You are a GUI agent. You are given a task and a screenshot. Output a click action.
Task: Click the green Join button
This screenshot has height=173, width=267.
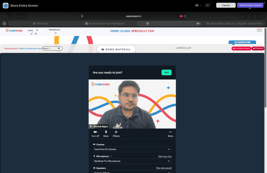tap(166, 73)
